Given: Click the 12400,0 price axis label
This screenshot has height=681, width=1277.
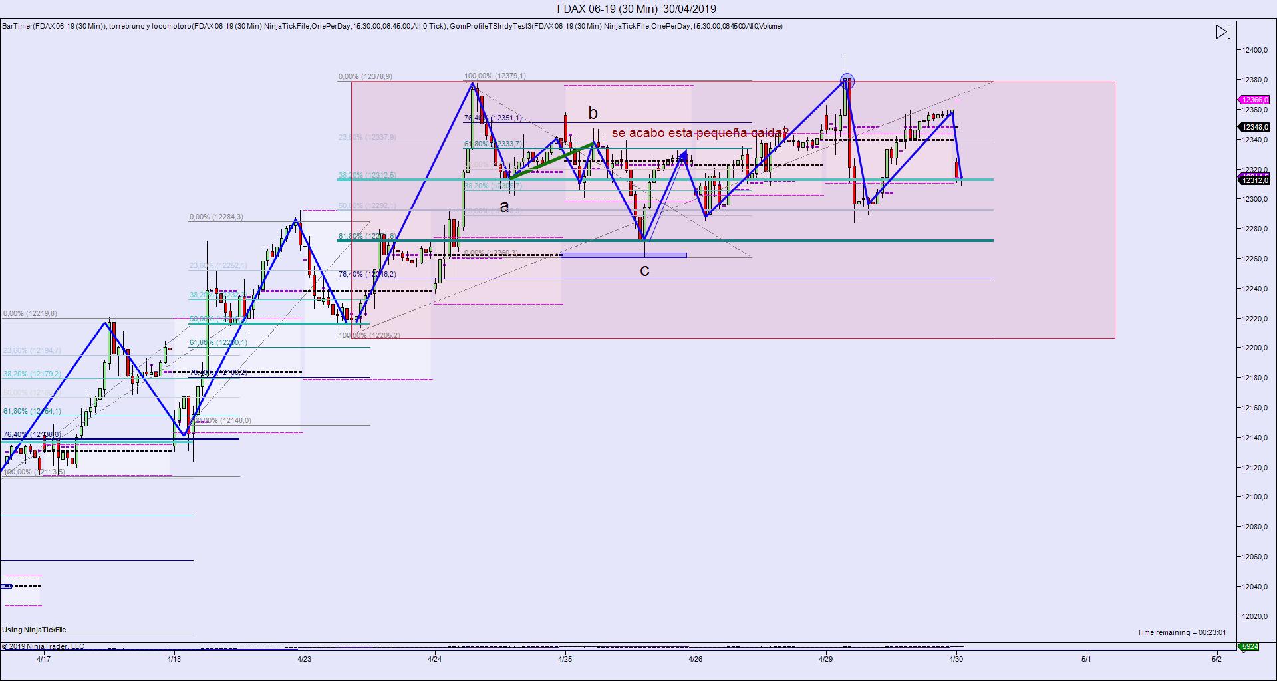Looking at the screenshot, I should pyautogui.click(x=1254, y=50).
